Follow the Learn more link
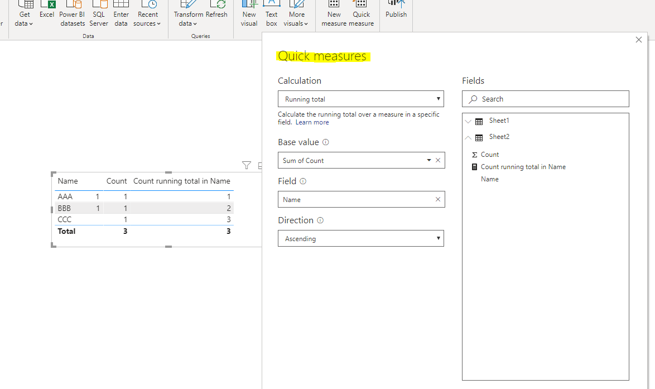This screenshot has width=655, height=389. coord(312,122)
